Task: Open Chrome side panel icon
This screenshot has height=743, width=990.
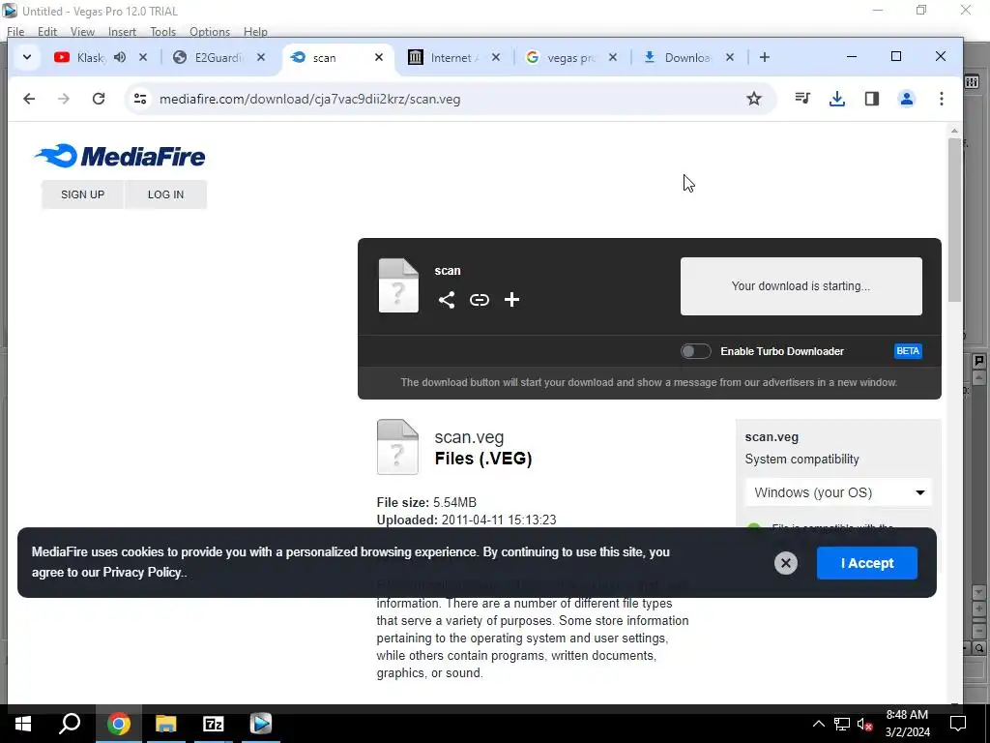Action: pos(872,99)
